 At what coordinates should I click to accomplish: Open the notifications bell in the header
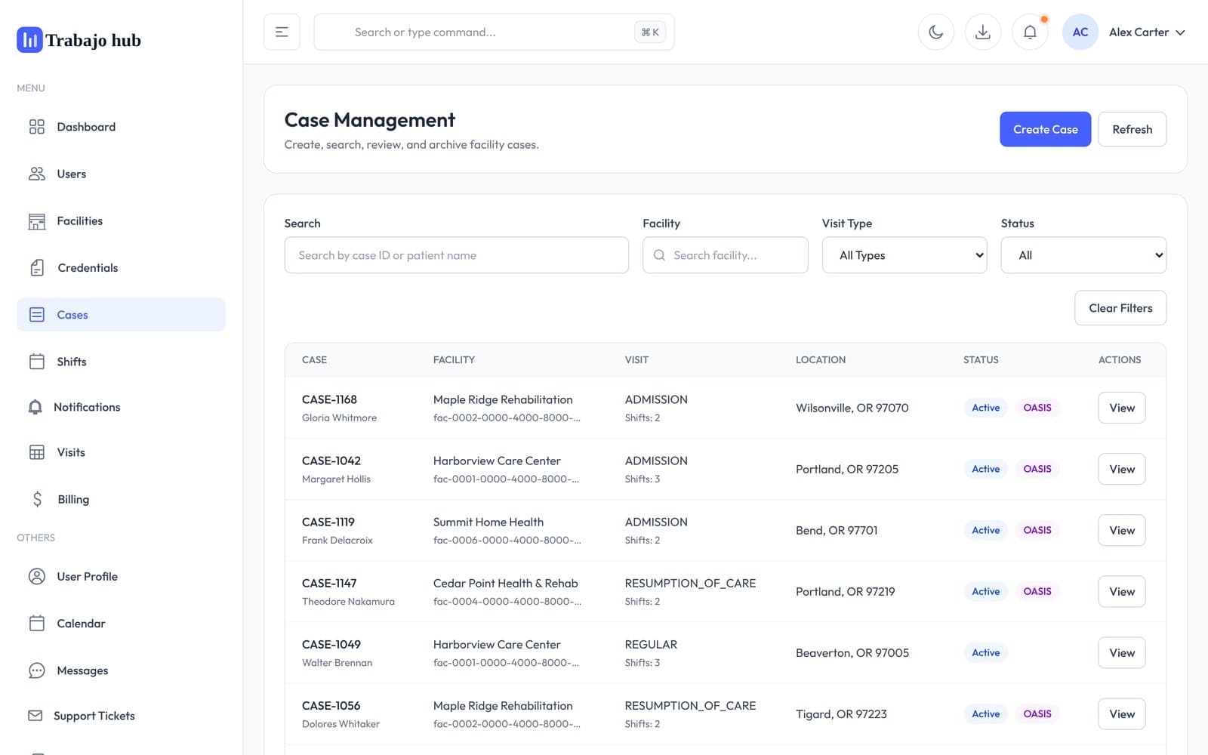point(1030,32)
